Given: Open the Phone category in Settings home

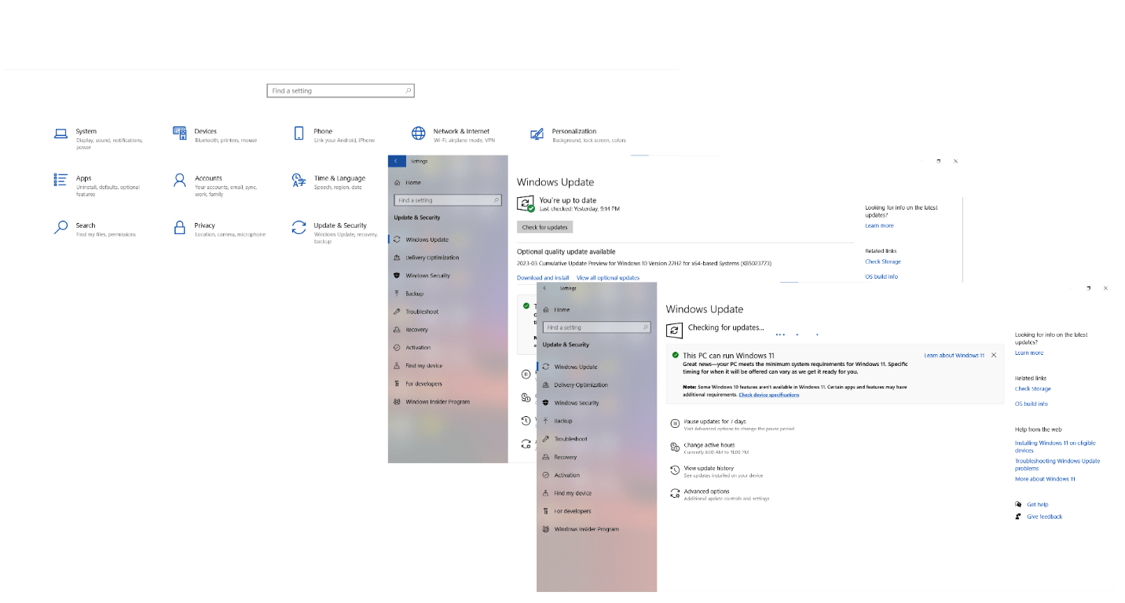Looking at the screenshot, I should pyautogui.click(x=335, y=135).
